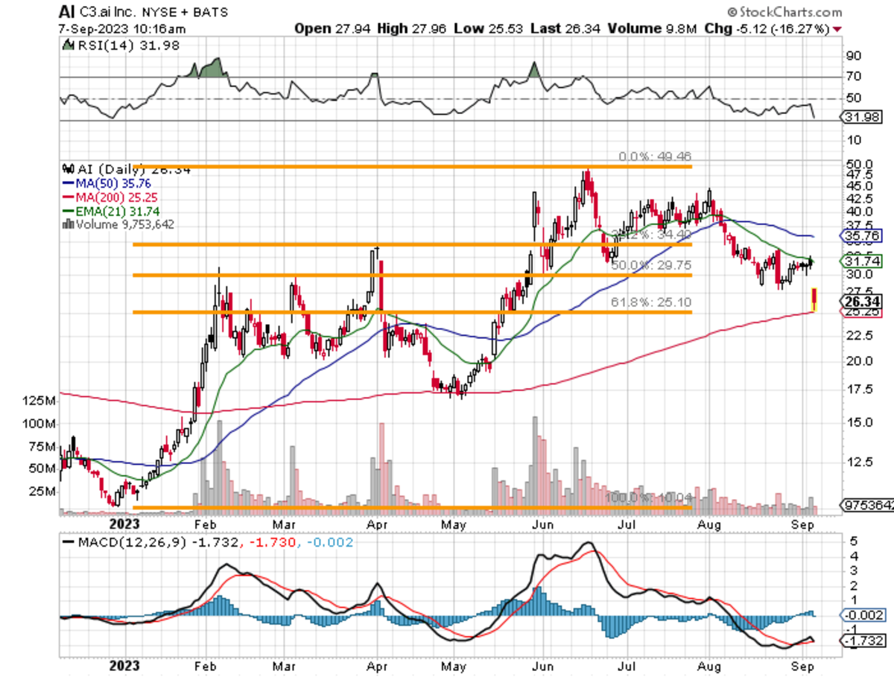Click the AI ticker symbol in header
The height and width of the screenshot is (677, 894).
point(67,13)
